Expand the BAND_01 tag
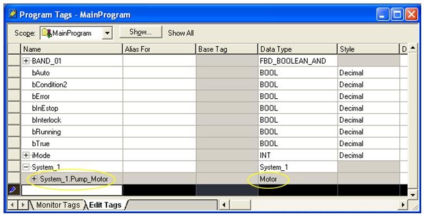 26,61
